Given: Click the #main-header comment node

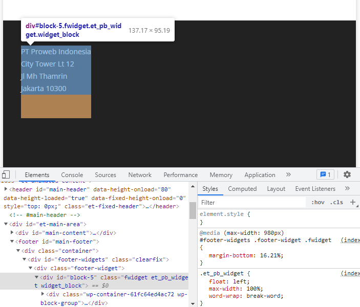Looking at the screenshot, I should point(45,215).
